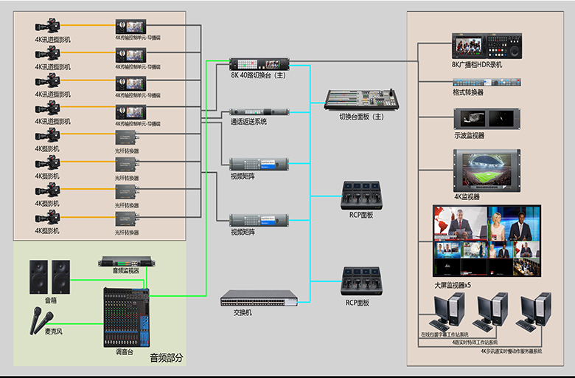Select the 通话返送系统 intercom unit
The height and width of the screenshot is (378, 575).
(257, 112)
